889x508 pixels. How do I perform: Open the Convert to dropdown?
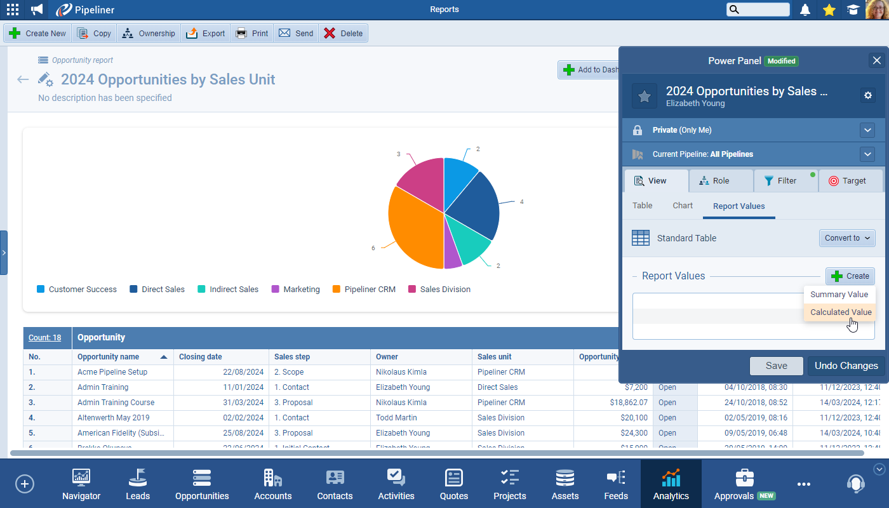[x=847, y=238]
